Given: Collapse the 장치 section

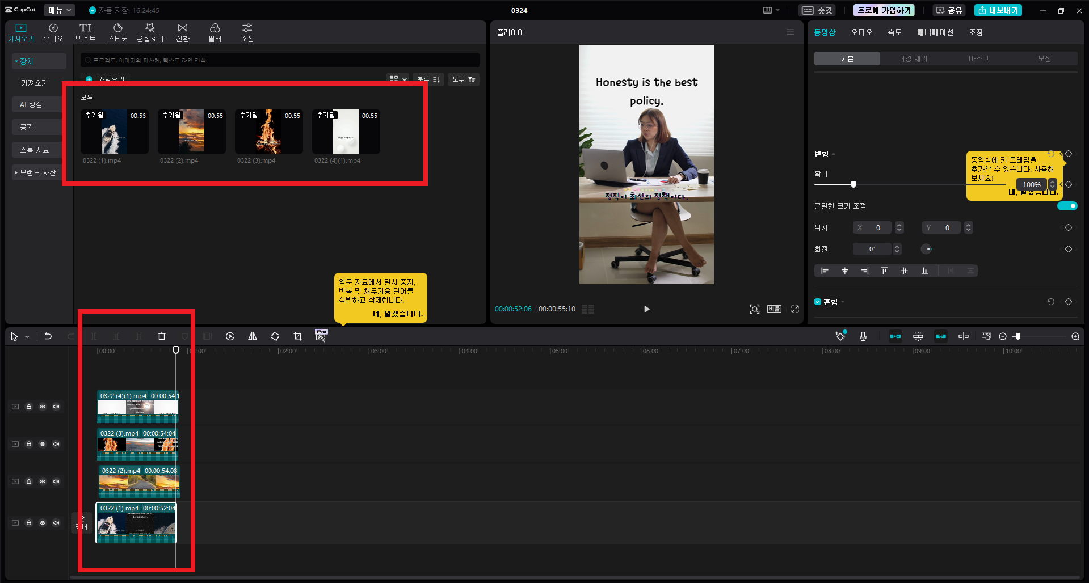Looking at the screenshot, I should [39, 61].
